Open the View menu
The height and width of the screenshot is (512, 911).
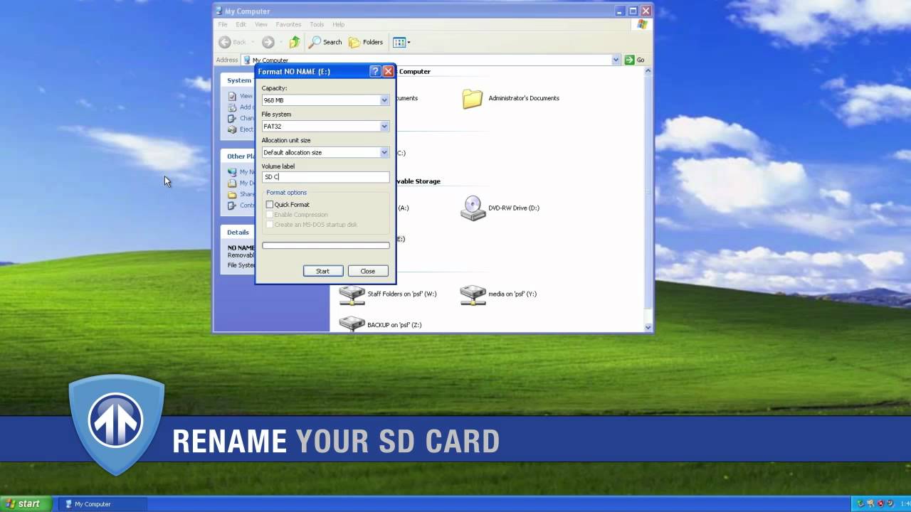coord(261,24)
